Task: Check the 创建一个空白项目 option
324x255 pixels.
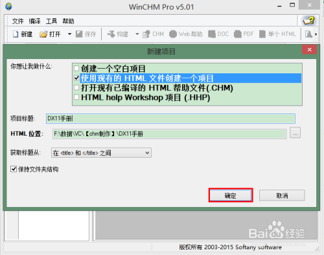Action: point(76,69)
